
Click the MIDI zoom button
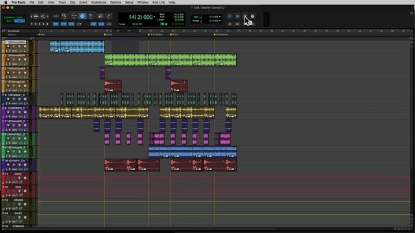43,16
